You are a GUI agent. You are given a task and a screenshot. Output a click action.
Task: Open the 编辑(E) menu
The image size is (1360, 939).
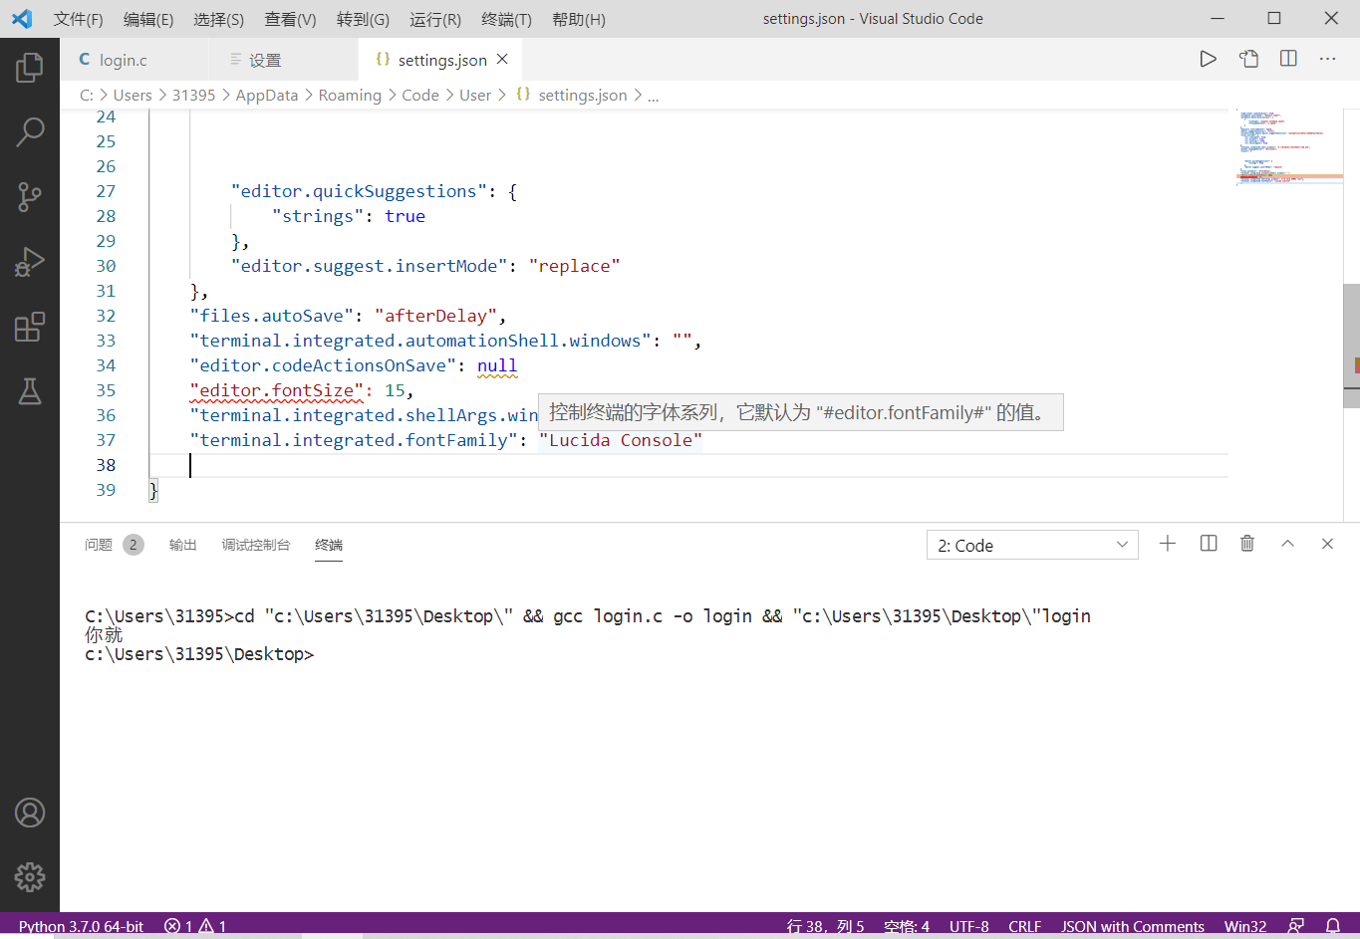[148, 19]
